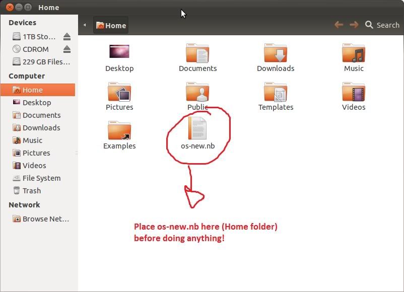404x292 pixels.
Task: Click the Videos label in sidebar
Action: tap(34, 165)
